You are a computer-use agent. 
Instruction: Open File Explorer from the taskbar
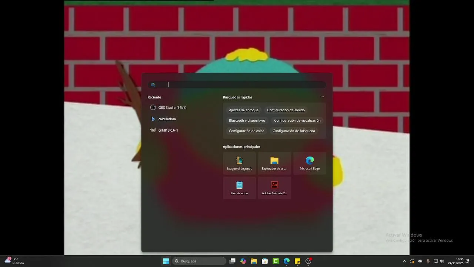click(254, 261)
